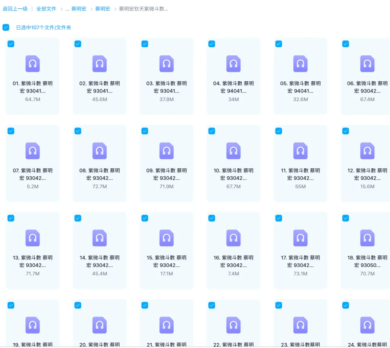Toggle the checkbox on file 09 card
390x348 pixels.
click(x=145, y=131)
